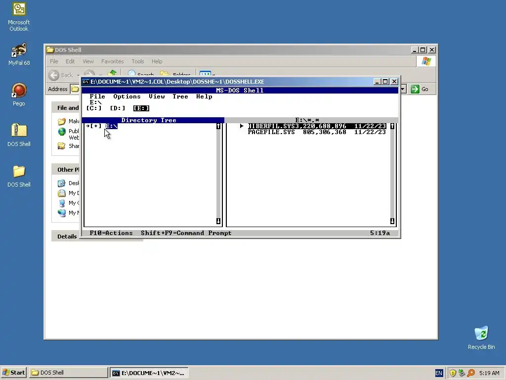Click the Back arrow in Explorer window
This screenshot has height=380, width=506.
[x=54, y=75]
